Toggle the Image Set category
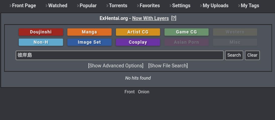 [x=89, y=42]
